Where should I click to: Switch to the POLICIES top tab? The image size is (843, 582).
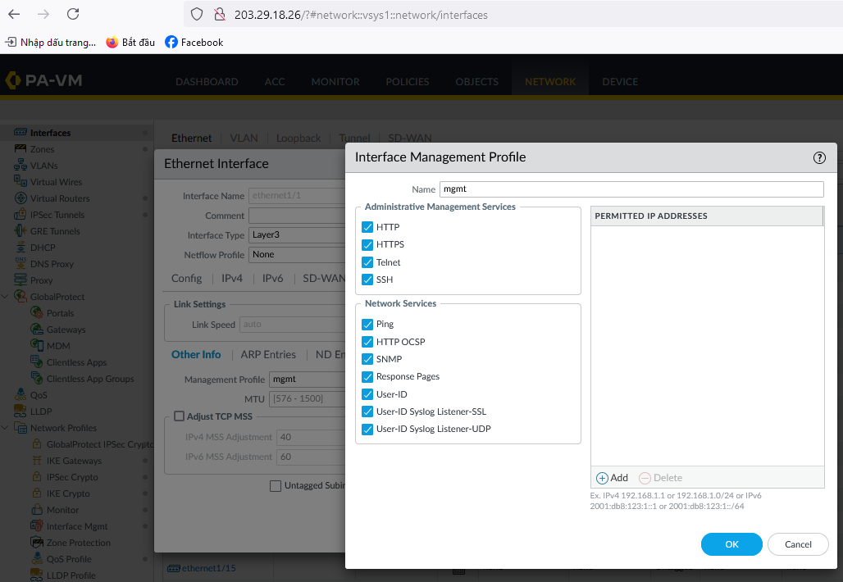(x=408, y=82)
